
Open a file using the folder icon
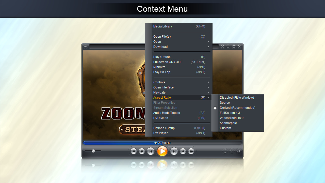click(x=191, y=151)
